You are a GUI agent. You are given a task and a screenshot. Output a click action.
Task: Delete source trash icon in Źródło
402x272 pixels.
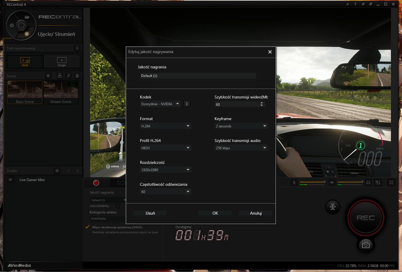click(x=77, y=171)
